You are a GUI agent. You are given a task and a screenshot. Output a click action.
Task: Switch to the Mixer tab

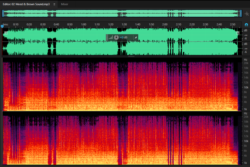click(x=64, y=4)
